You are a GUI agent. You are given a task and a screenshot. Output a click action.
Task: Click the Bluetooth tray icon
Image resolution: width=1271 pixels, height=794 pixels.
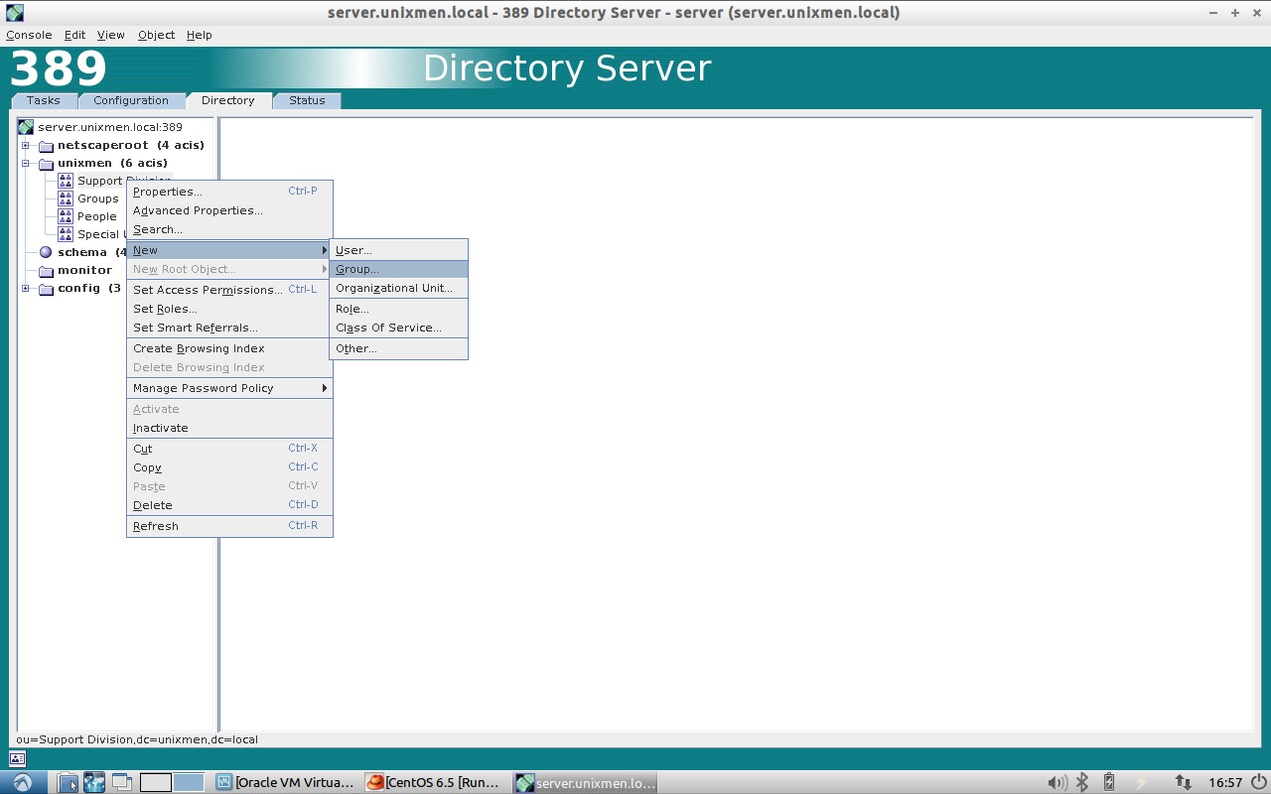click(x=1082, y=782)
